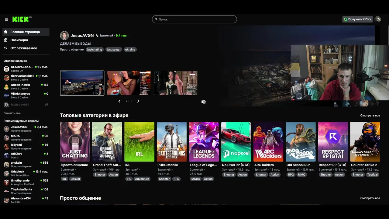Select the second featured stream thumbnail
The width and height of the screenshot is (389, 219).
(x=129, y=83)
